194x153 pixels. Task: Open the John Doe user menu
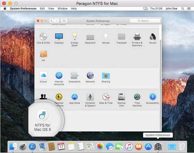(x=171, y=8)
